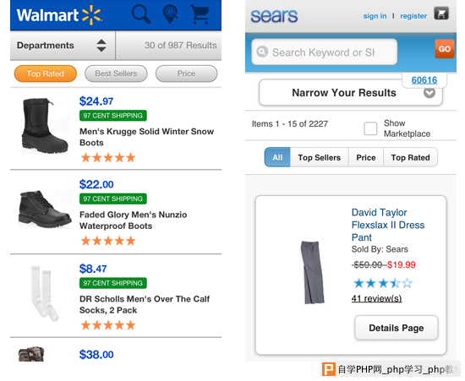The width and height of the screenshot is (465, 381).
Task: Switch sorting to Best Sellers
Action: pos(116,73)
